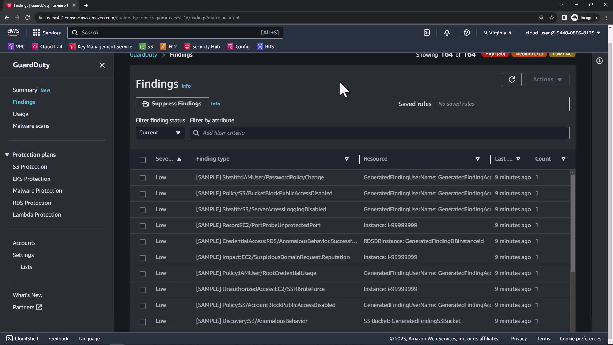Check the Stealth:IAMUser/PasswordPolicyChange finding
This screenshot has height=345, width=613.
pyautogui.click(x=143, y=178)
